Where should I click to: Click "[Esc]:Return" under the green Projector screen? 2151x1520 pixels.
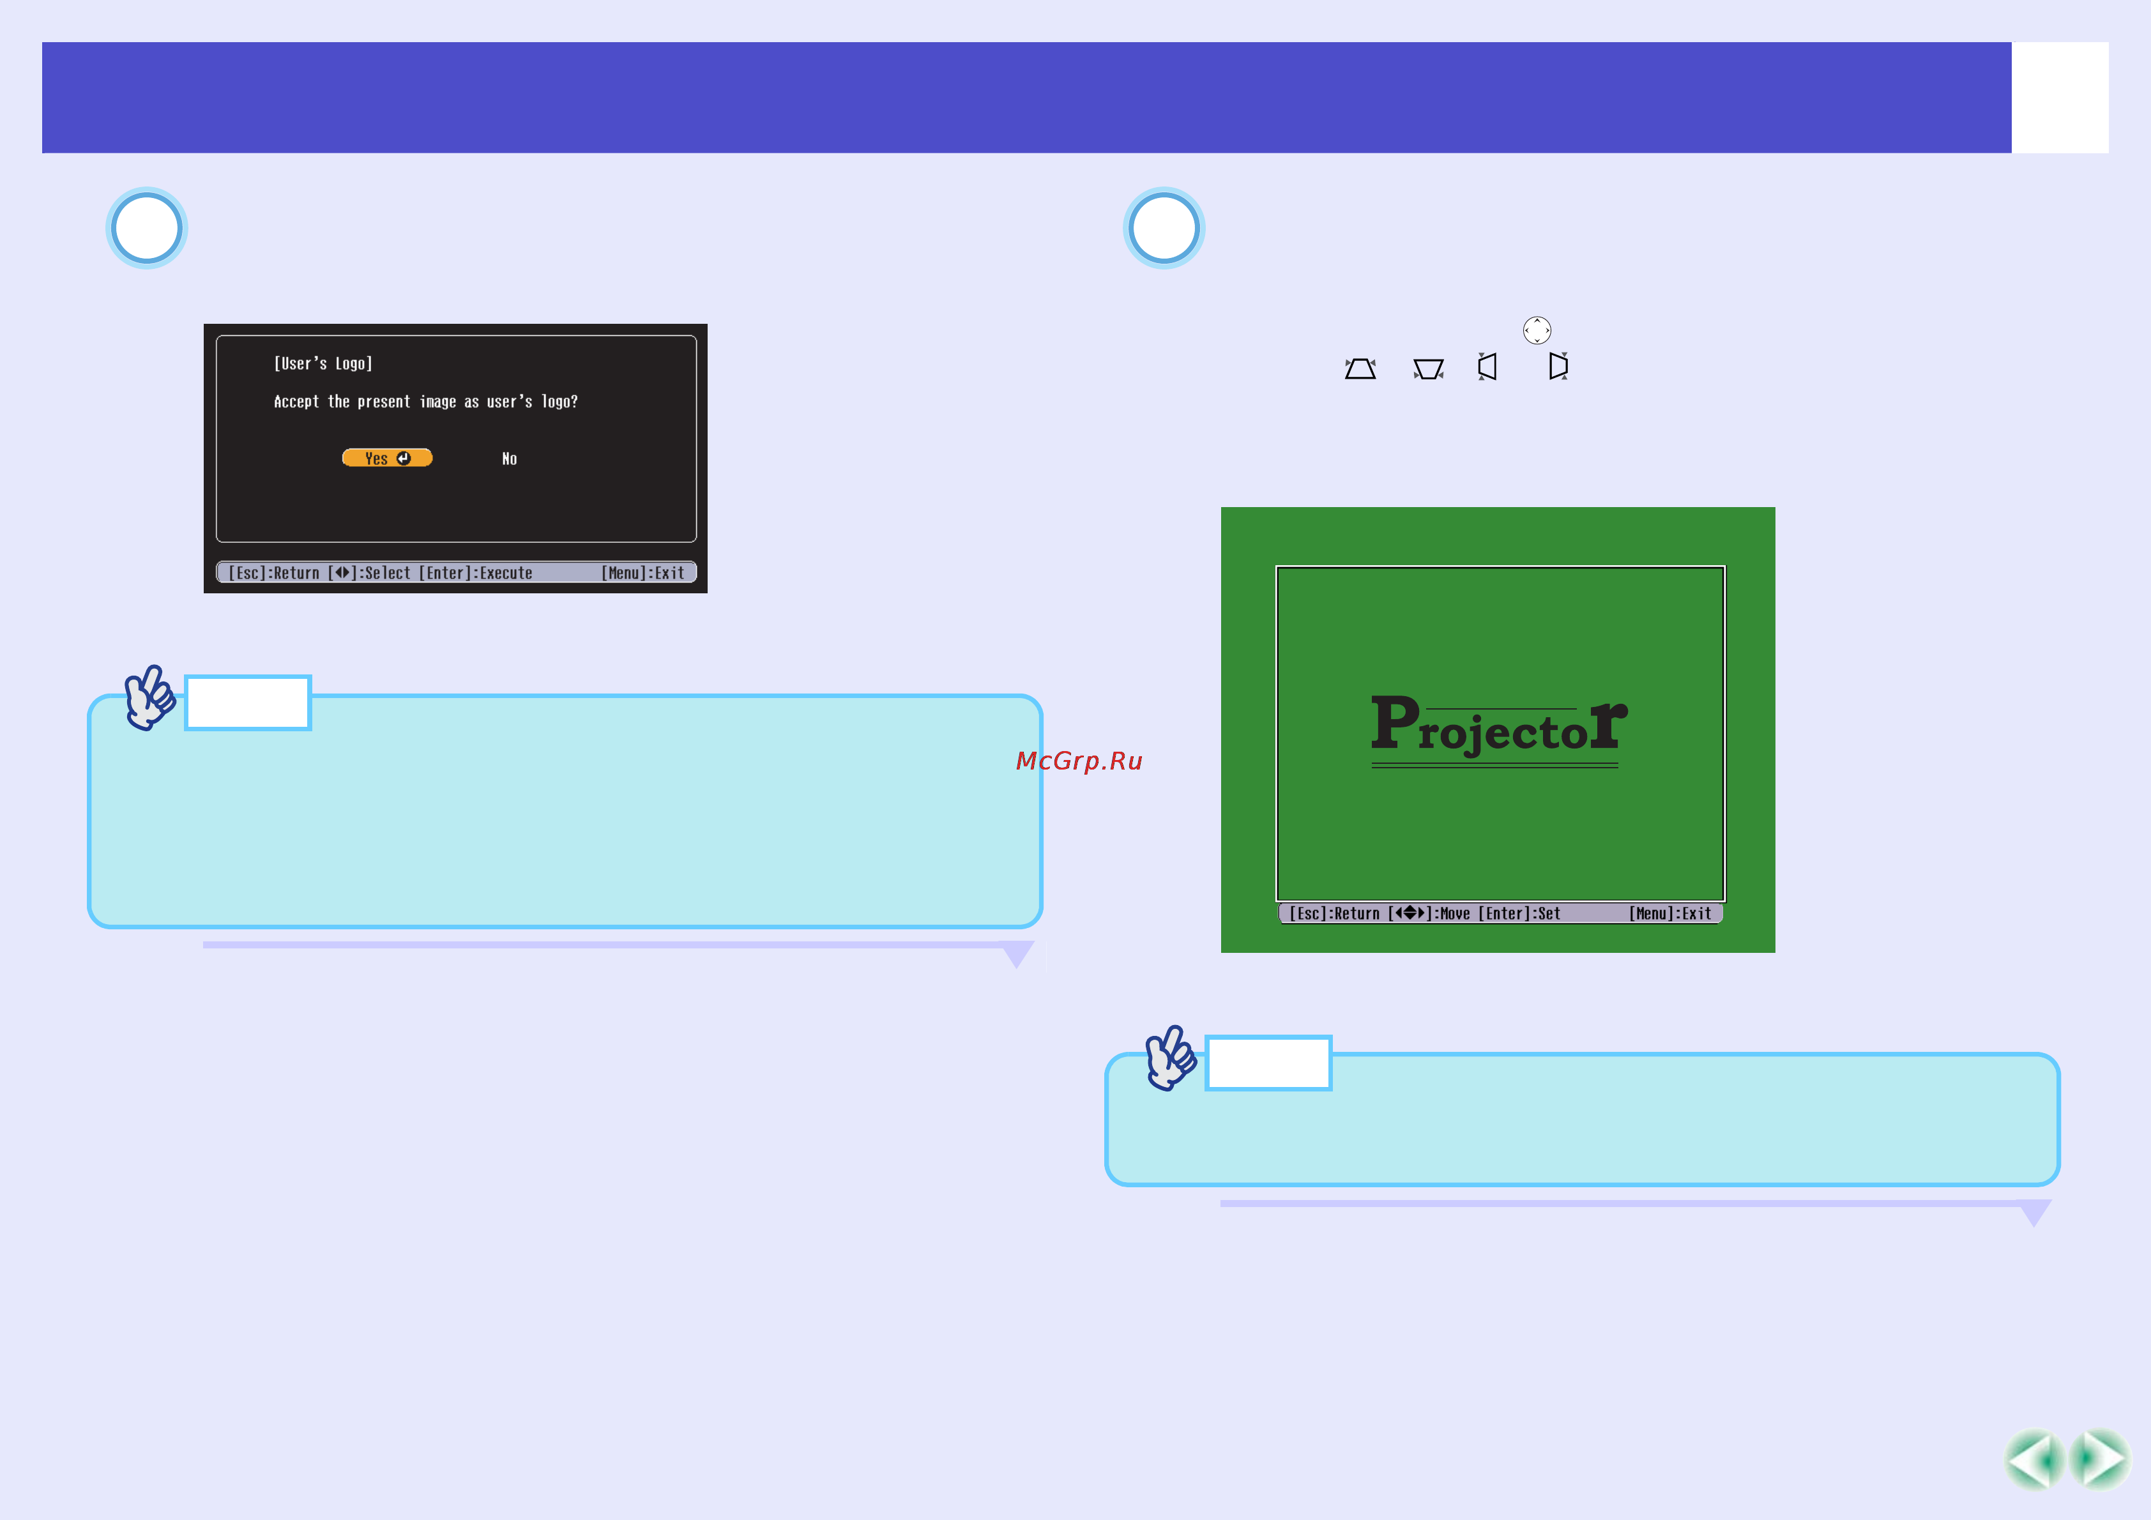pyautogui.click(x=1335, y=914)
